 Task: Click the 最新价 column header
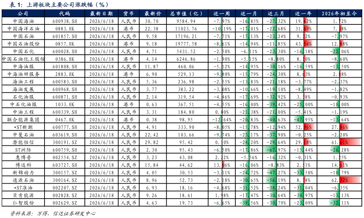pos(153,13)
